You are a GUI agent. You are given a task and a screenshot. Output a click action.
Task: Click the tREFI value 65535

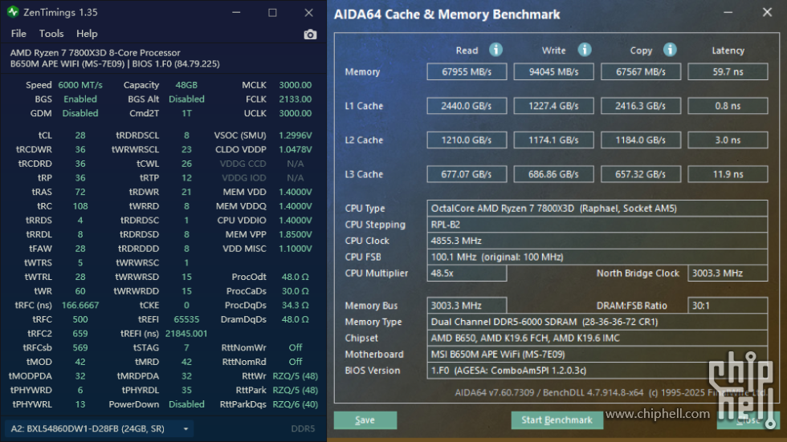click(x=186, y=319)
